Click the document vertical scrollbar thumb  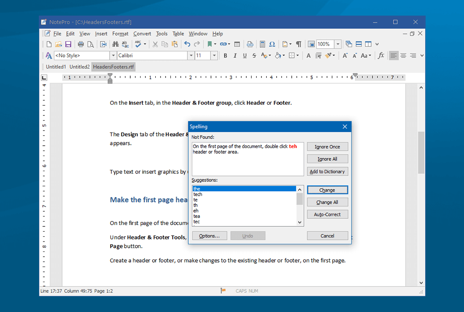point(421,152)
